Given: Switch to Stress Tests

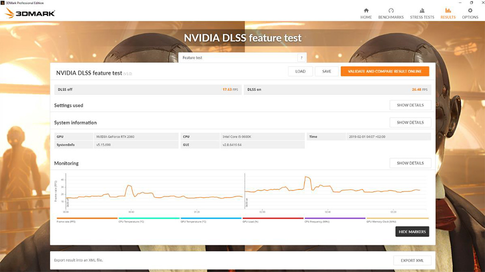Looking at the screenshot, I should coord(422,14).
